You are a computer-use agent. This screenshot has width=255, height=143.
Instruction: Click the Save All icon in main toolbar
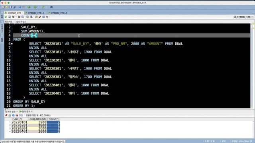pos(14,7)
